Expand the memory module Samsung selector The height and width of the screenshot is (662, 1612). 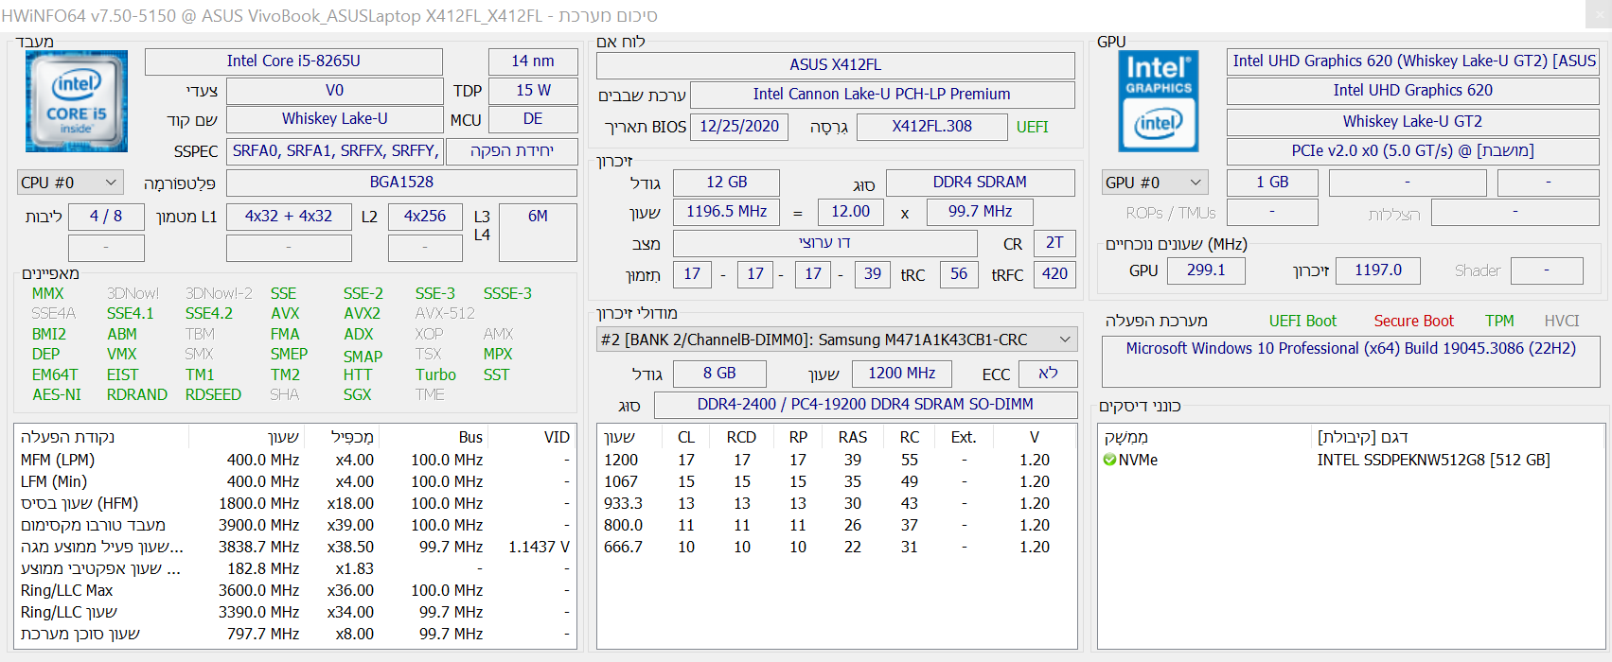coord(837,340)
